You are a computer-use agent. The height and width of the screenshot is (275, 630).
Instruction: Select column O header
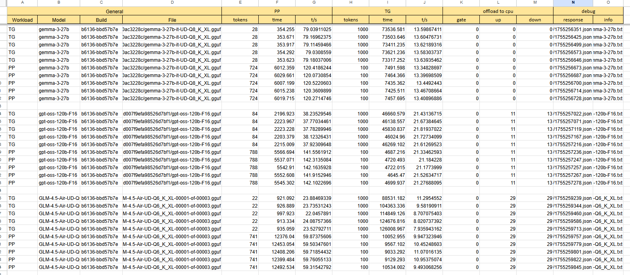click(608, 3)
